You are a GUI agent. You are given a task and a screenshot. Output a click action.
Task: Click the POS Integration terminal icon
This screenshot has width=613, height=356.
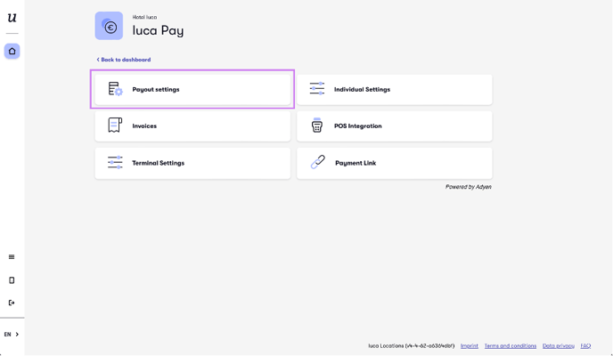pos(316,125)
